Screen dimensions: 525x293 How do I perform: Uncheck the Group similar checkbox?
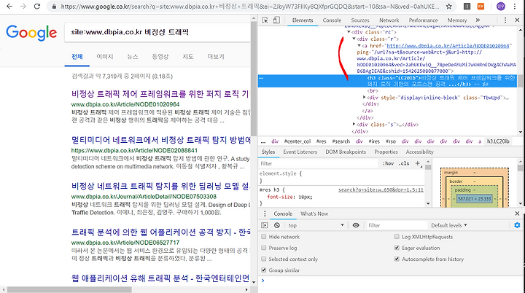point(264,270)
